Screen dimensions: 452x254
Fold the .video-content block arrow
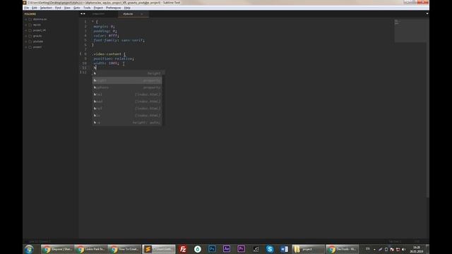pos(81,54)
